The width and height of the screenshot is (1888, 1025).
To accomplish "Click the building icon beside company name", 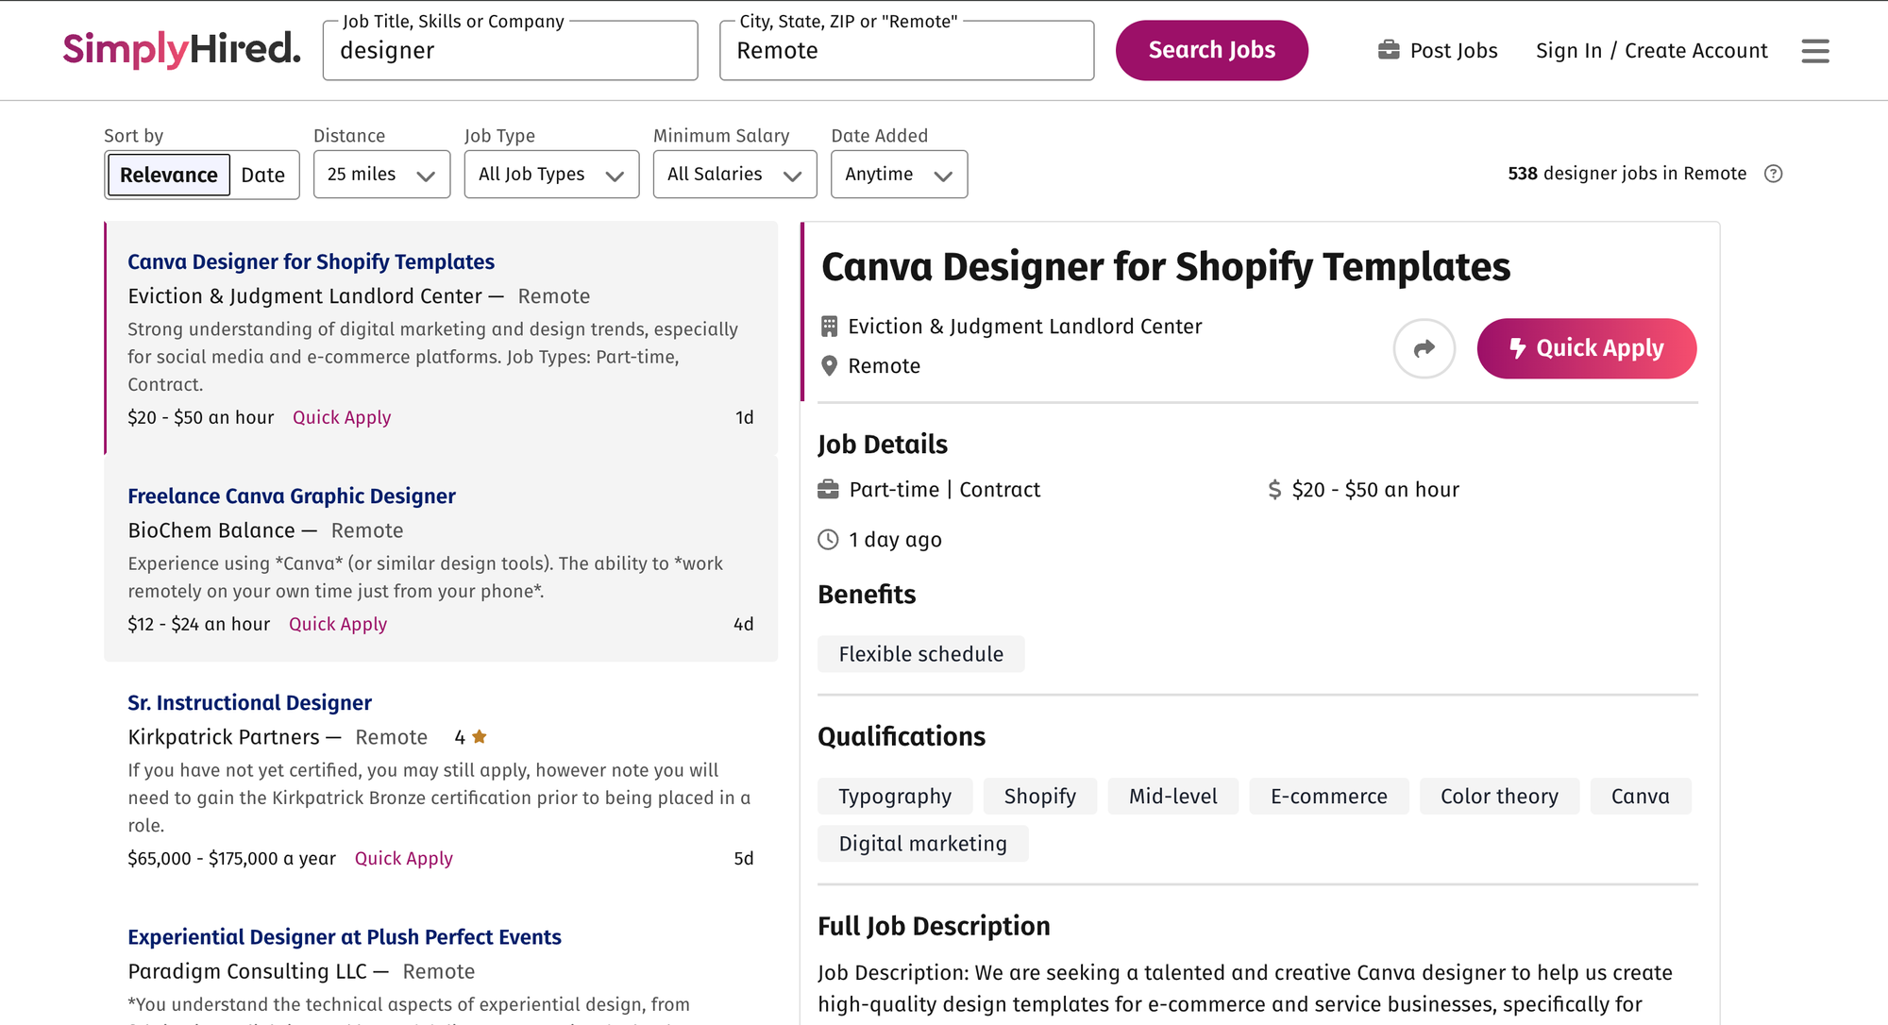I will [829, 327].
